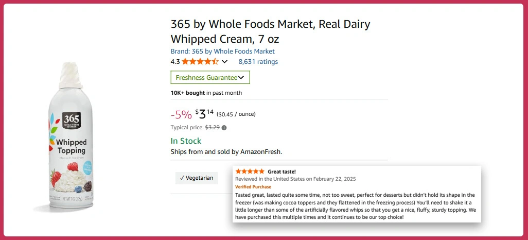Screen dimensions: 528x240
Task: Click the Verified Purchase label
Action: [x=254, y=186]
